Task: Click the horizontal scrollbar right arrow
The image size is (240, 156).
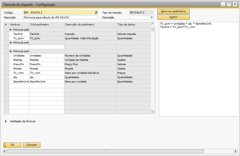Action: pos(236,151)
